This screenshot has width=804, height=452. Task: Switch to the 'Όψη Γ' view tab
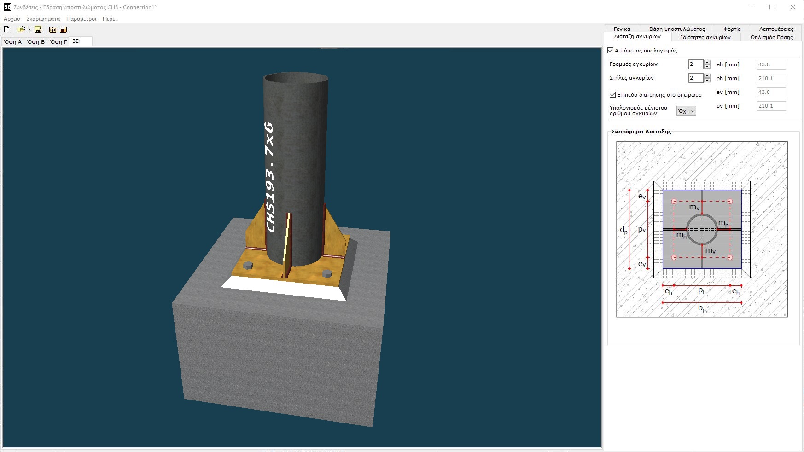click(58, 42)
